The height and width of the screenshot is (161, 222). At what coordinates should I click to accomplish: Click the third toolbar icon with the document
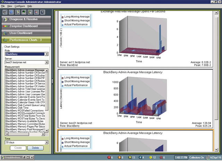click(17, 12)
